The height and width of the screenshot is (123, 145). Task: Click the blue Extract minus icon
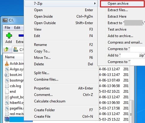(21, 36)
